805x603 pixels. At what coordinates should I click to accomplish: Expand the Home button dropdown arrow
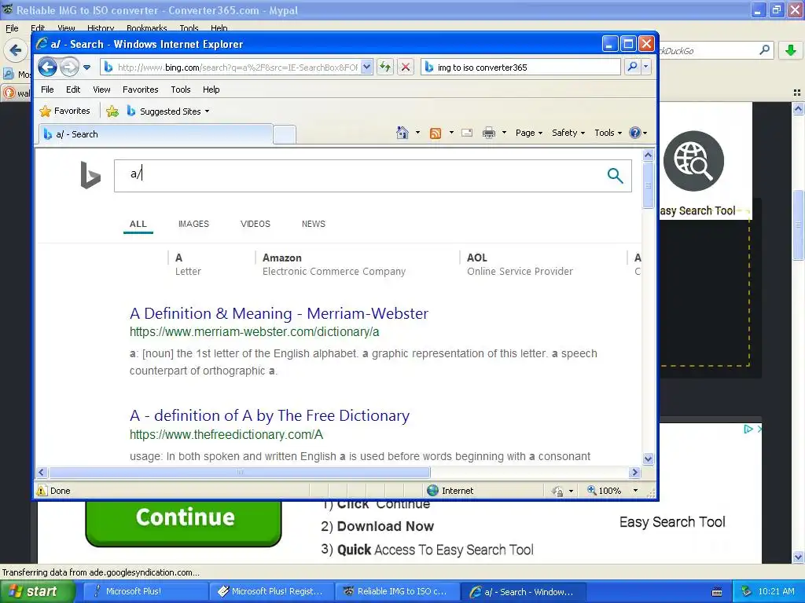(417, 133)
